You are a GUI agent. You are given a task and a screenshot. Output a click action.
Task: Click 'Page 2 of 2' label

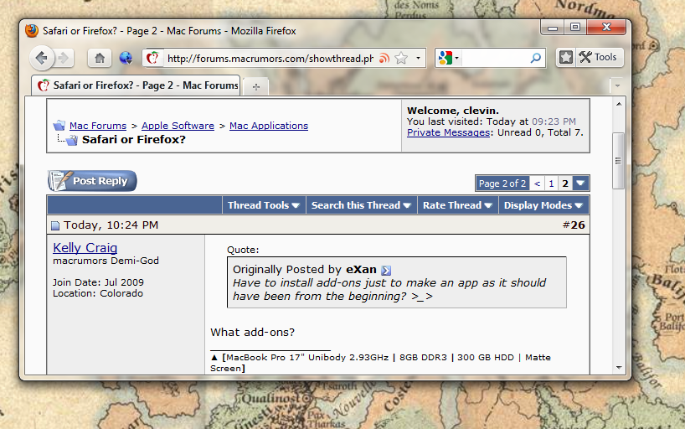pos(502,183)
